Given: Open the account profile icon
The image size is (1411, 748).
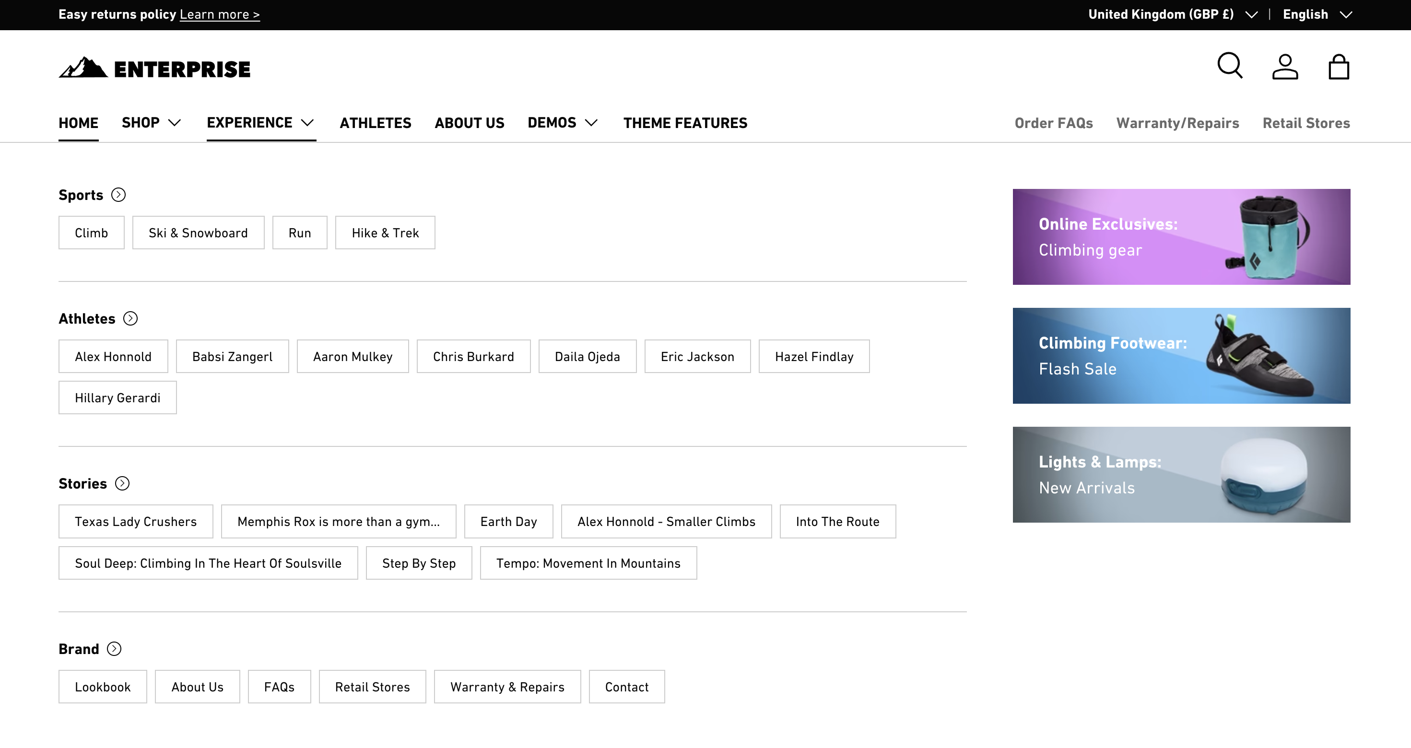Looking at the screenshot, I should [1284, 67].
